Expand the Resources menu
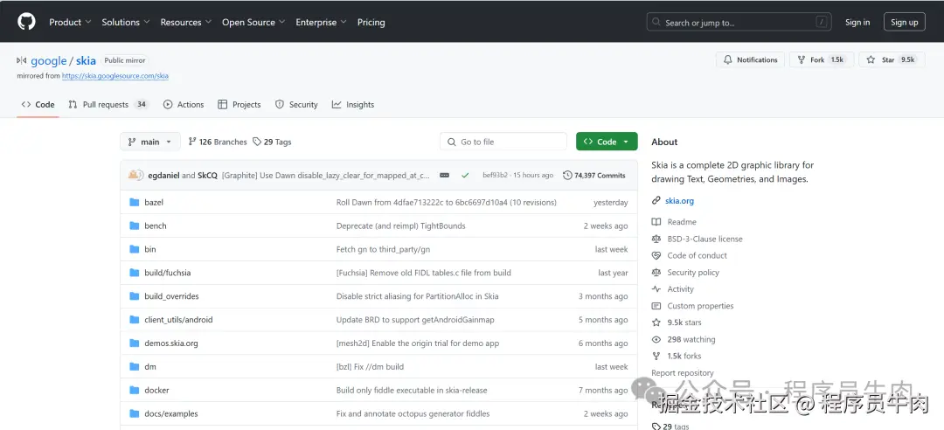Image resolution: width=944 pixels, height=430 pixels. pos(185,22)
